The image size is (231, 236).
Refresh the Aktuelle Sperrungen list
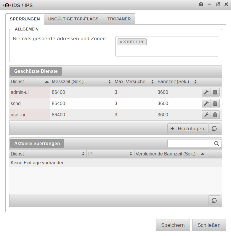pos(214,200)
